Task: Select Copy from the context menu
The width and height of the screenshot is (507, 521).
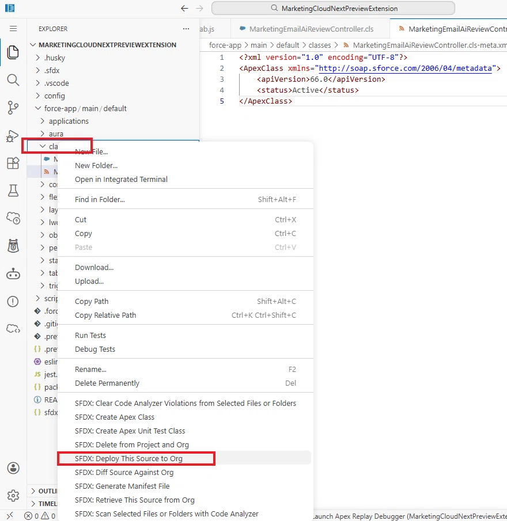Action: coord(186,234)
